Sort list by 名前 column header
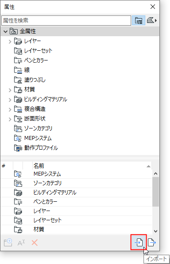The width and height of the screenshot is (170, 264). tap(92, 166)
